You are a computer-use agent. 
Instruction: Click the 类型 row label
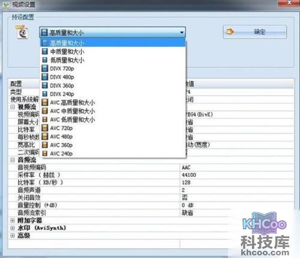[x=16, y=92]
